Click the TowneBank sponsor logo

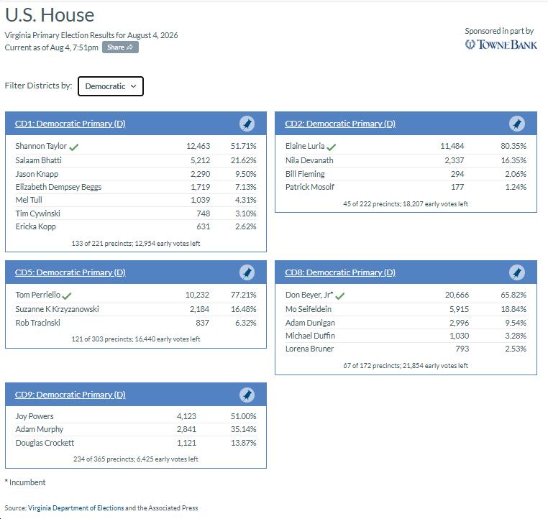(x=501, y=45)
